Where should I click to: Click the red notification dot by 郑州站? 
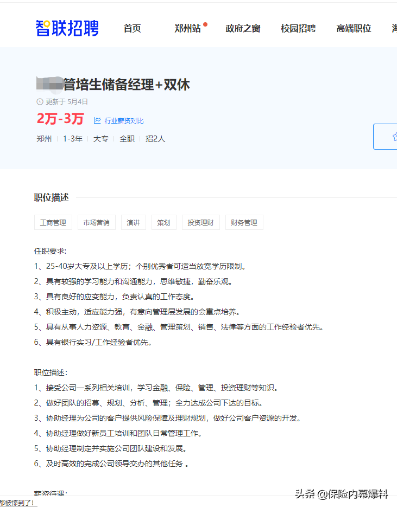(205, 24)
